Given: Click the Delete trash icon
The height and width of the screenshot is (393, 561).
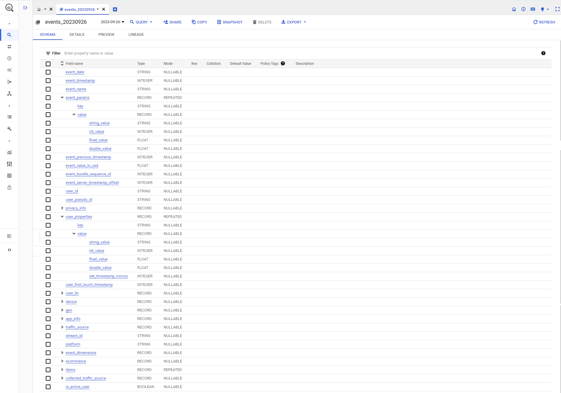Looking at the screenshot, I should coord(254,22).
